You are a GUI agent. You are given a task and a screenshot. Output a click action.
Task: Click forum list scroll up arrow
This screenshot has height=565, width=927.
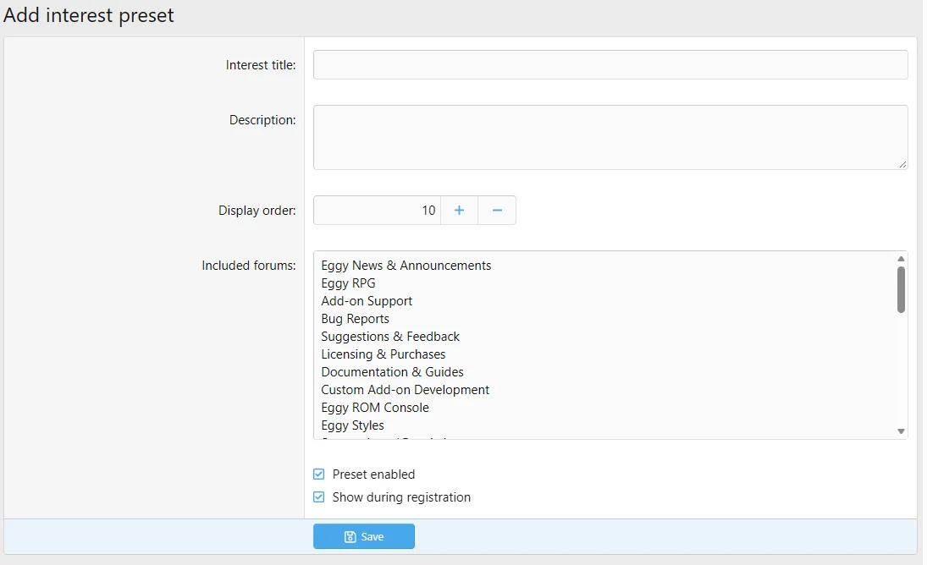(x=901, y=259)
